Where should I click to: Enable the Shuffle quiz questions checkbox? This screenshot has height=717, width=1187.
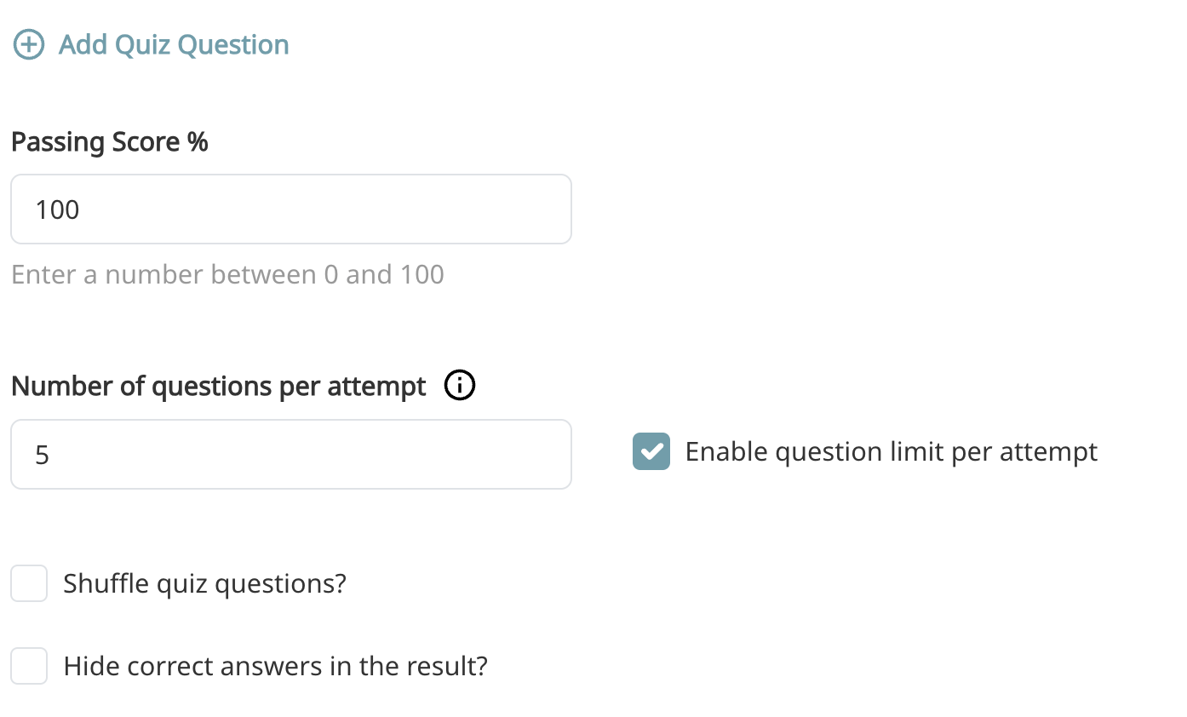[29, 583]
